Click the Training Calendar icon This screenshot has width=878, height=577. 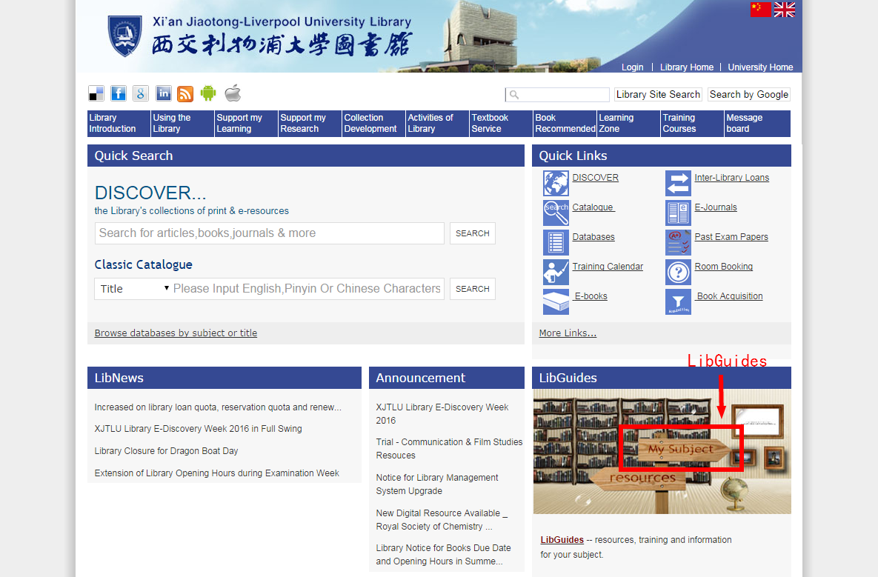(556, 272)
